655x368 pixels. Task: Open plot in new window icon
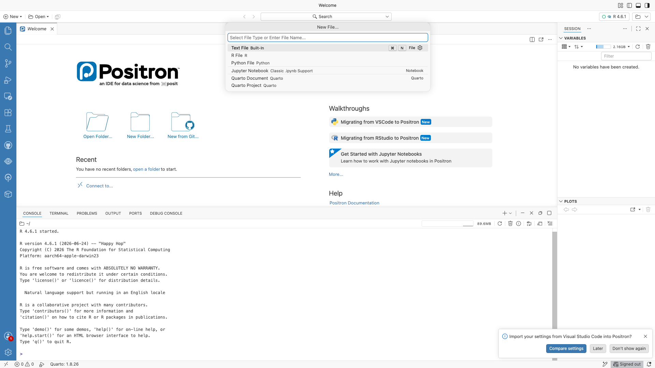click(633, 210)
